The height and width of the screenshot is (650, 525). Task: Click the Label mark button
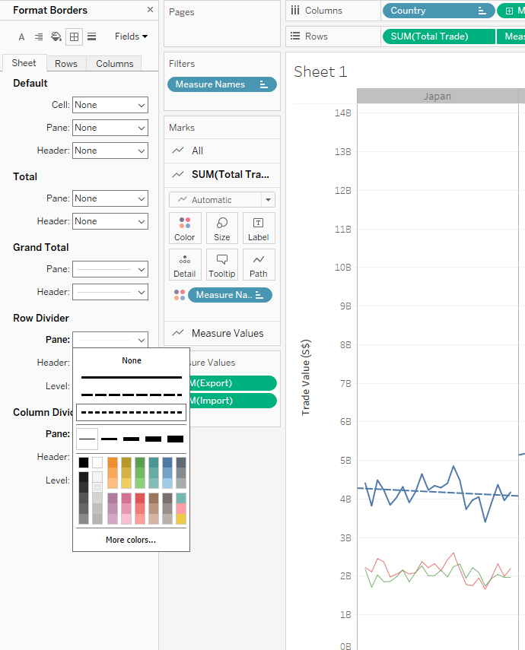[x=259, y=228]
